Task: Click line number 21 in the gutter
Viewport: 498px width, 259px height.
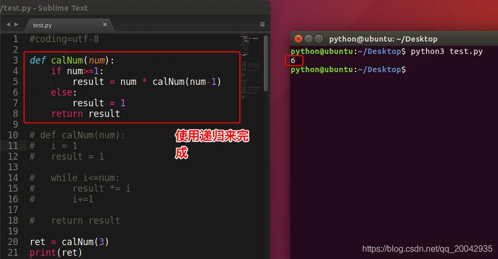Action: pyautogui.click(x=13, y=253)
